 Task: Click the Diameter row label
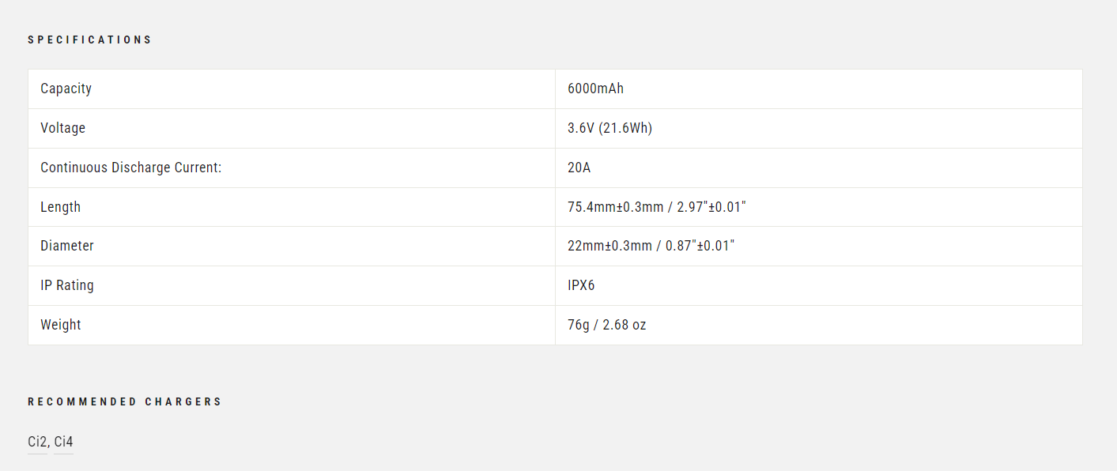[x=67, y=246]
